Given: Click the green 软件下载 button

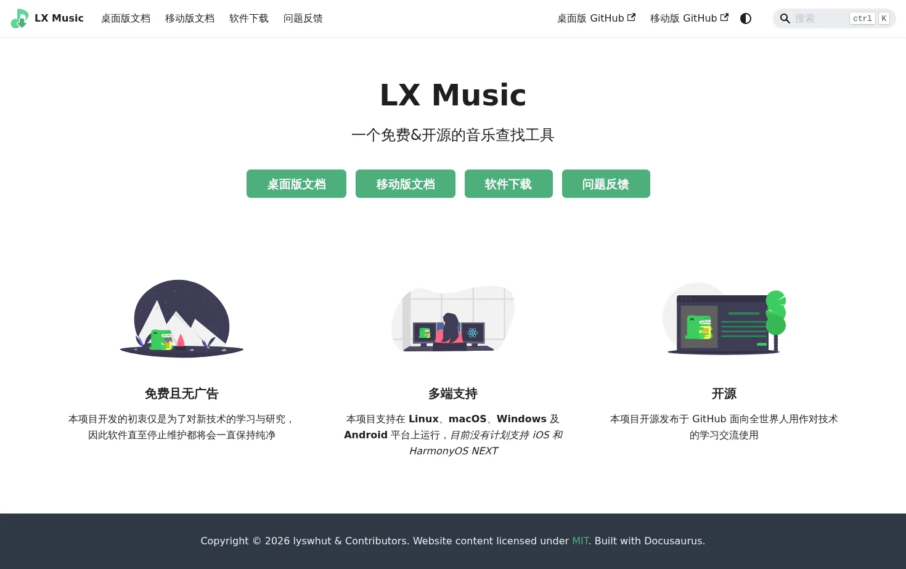Looking at the screenshot, I should pos(508,184).
